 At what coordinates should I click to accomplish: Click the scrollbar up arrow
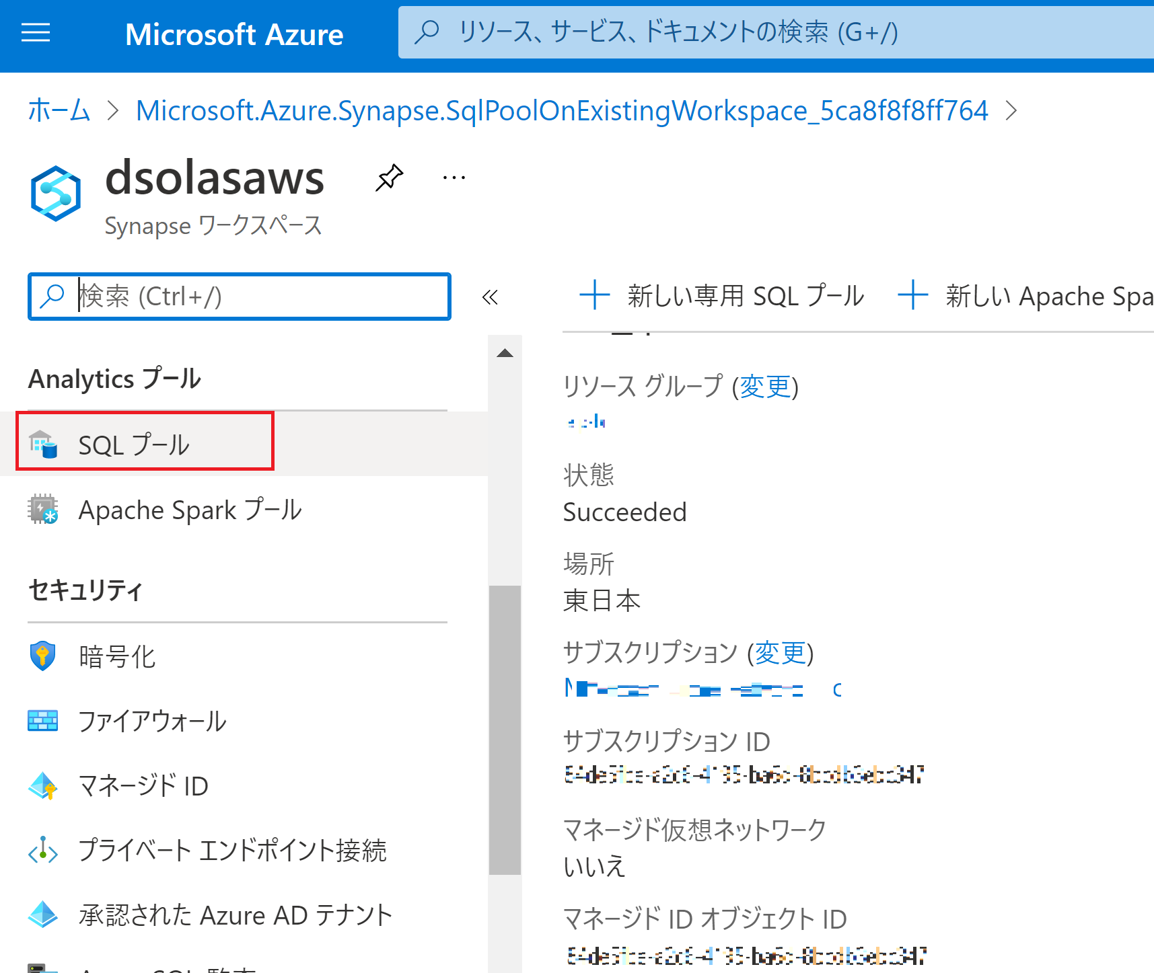tap(504, 352)
